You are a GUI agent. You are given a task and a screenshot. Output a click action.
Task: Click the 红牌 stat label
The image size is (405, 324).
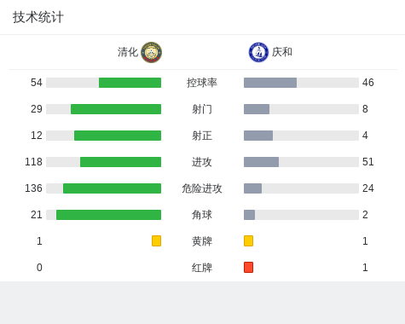(202, 268)
